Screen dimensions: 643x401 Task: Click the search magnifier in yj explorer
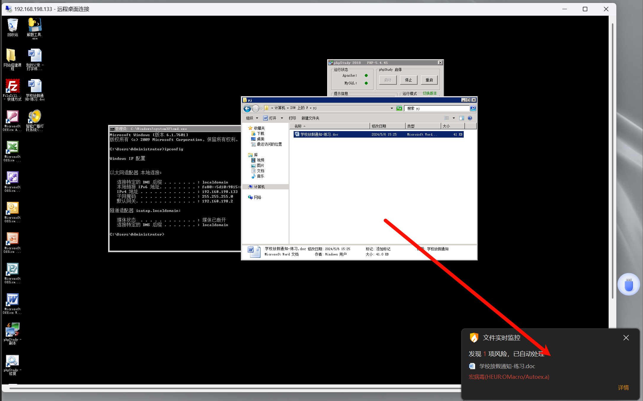click(473, 108)
